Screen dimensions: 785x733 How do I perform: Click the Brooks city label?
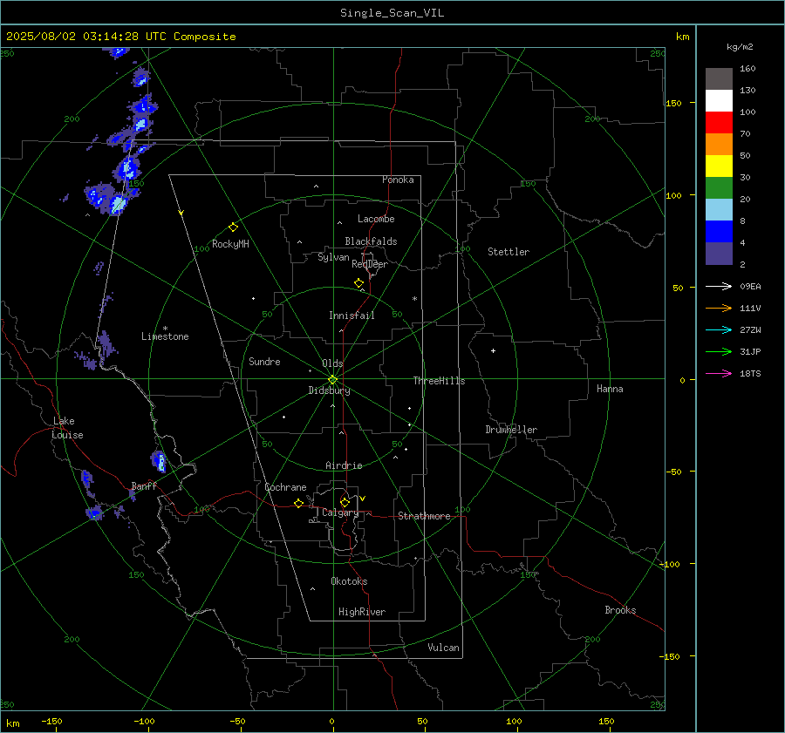coord(620,610)
